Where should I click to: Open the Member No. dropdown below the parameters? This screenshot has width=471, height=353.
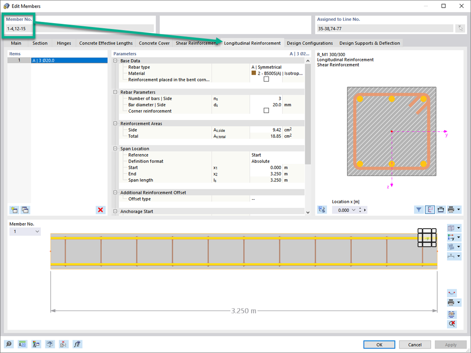click(25, 231)
